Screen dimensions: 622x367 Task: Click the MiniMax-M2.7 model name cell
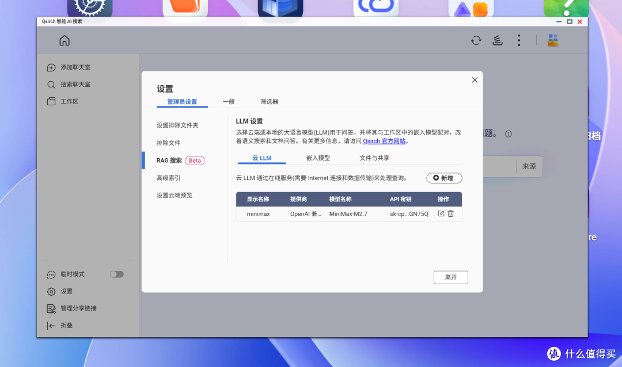[x=348, y=214]
